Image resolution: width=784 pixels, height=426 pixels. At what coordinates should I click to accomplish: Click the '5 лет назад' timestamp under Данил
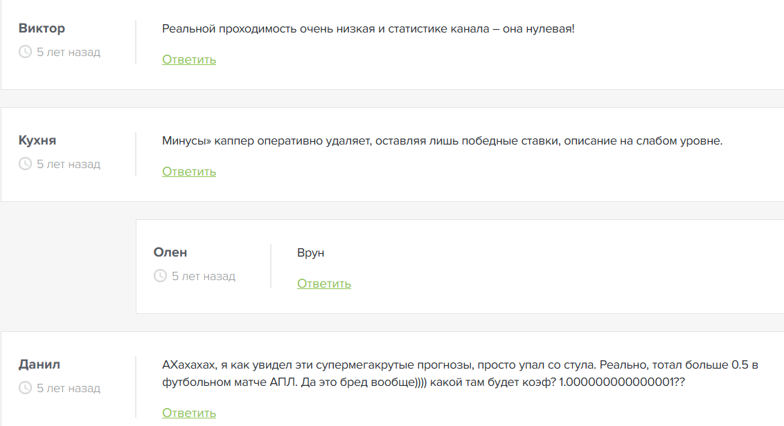click(69, 388)
